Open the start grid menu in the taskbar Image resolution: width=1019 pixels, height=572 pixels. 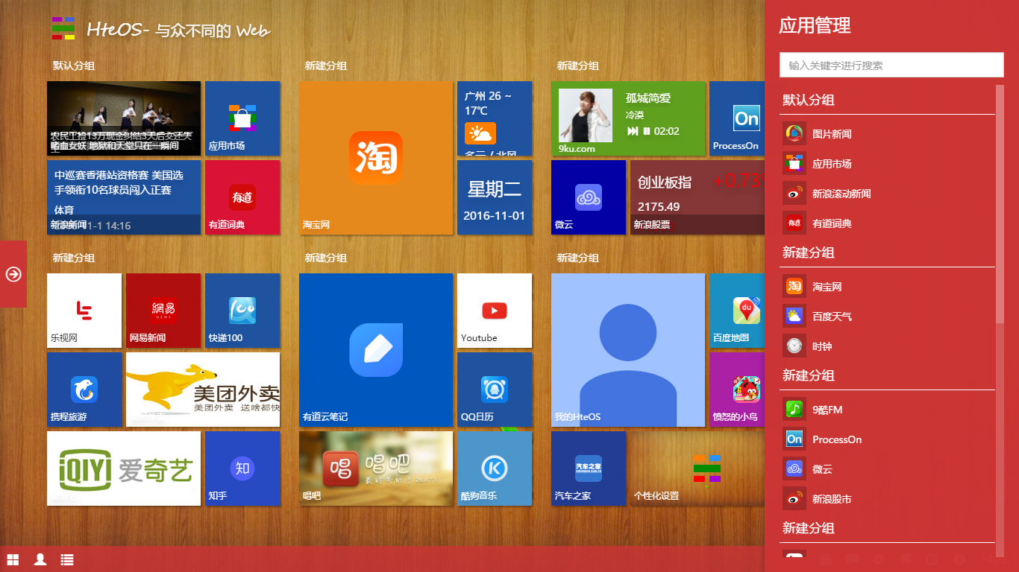click(x=11, y=559)
